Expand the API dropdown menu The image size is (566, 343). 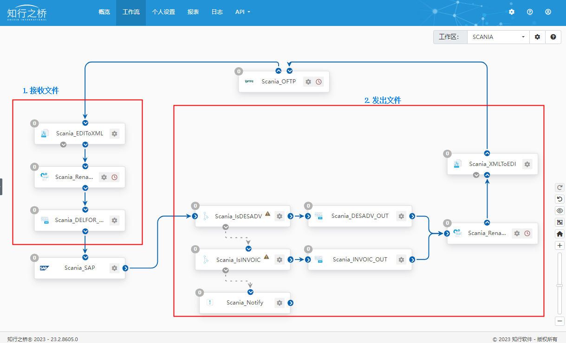coord(242,12)
